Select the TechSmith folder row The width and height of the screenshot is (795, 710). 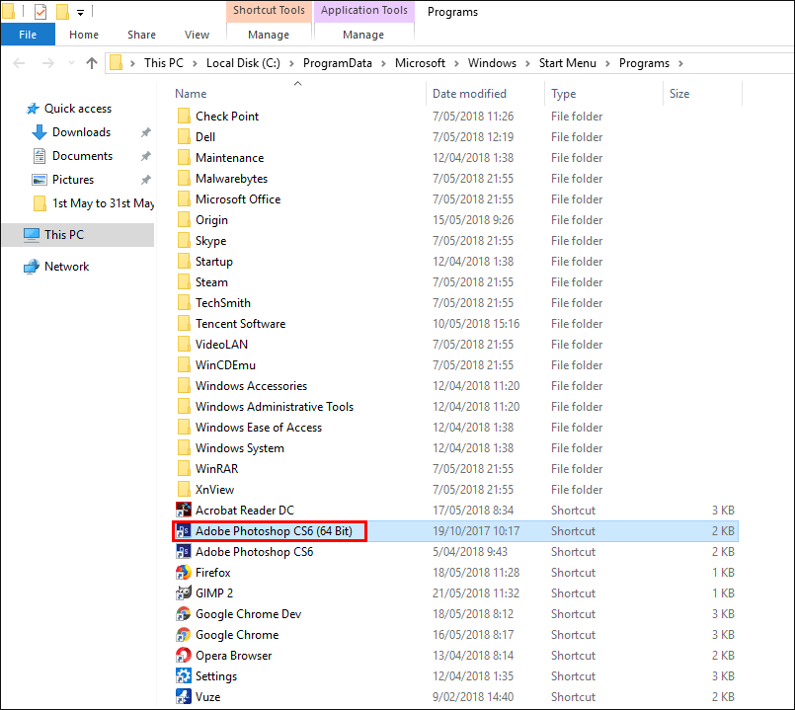(455, 303)
